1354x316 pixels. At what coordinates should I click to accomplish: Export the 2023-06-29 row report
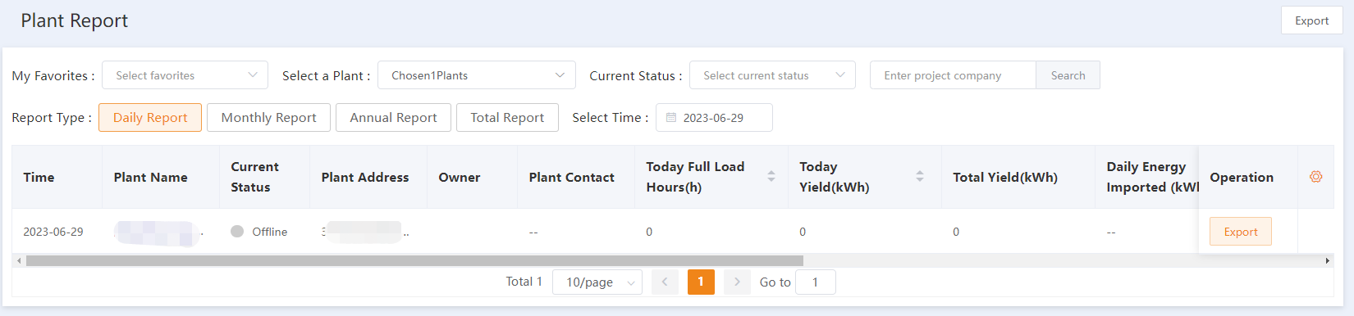click(1240, 232)
